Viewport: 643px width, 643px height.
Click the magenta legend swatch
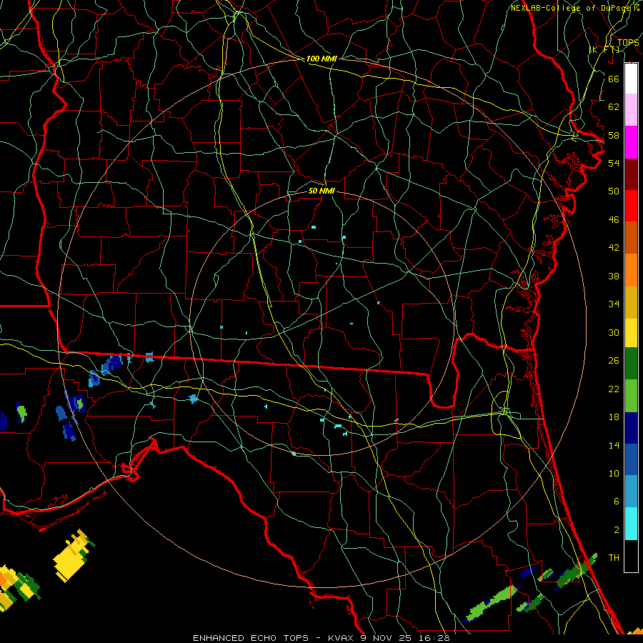(631, 142)
